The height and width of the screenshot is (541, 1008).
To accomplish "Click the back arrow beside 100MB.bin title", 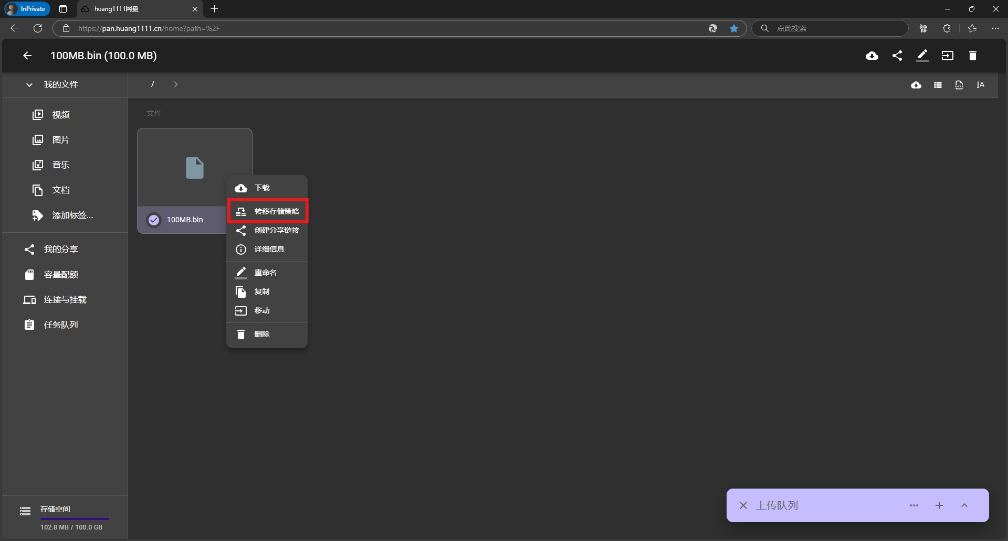I will pos(27,56).
